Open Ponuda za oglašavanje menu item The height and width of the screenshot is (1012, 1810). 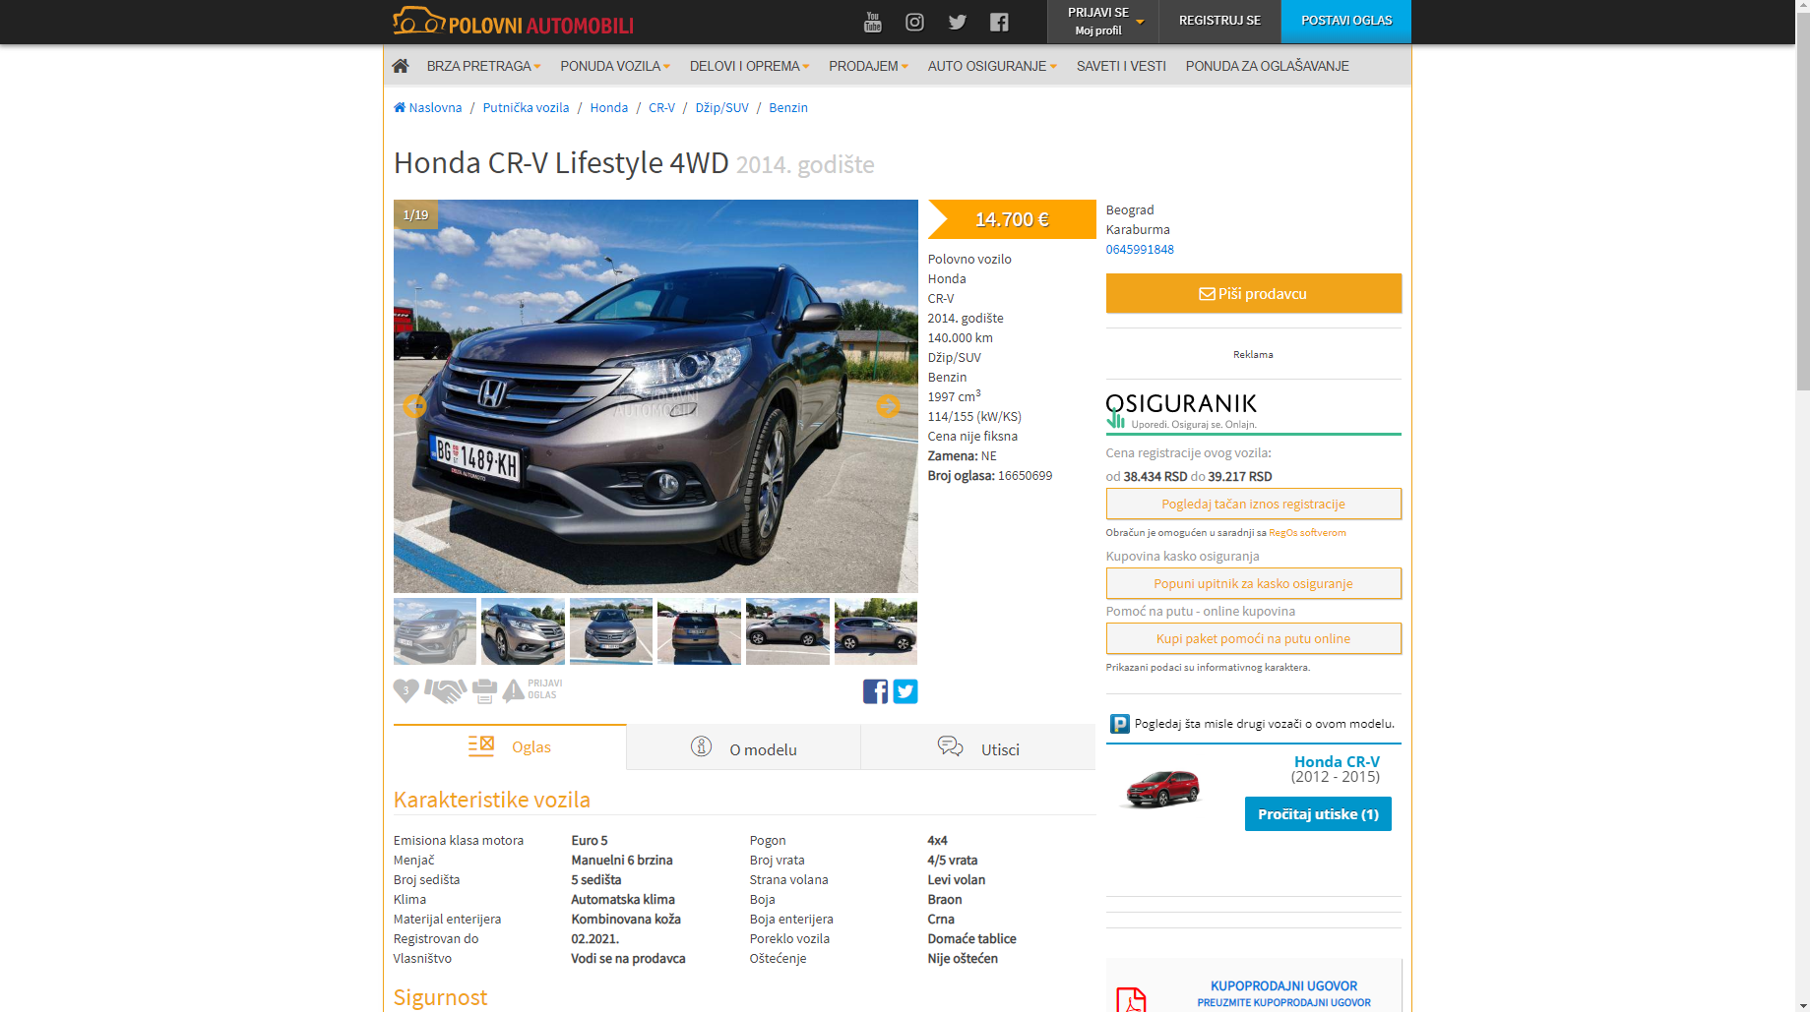pos(1267,66)
